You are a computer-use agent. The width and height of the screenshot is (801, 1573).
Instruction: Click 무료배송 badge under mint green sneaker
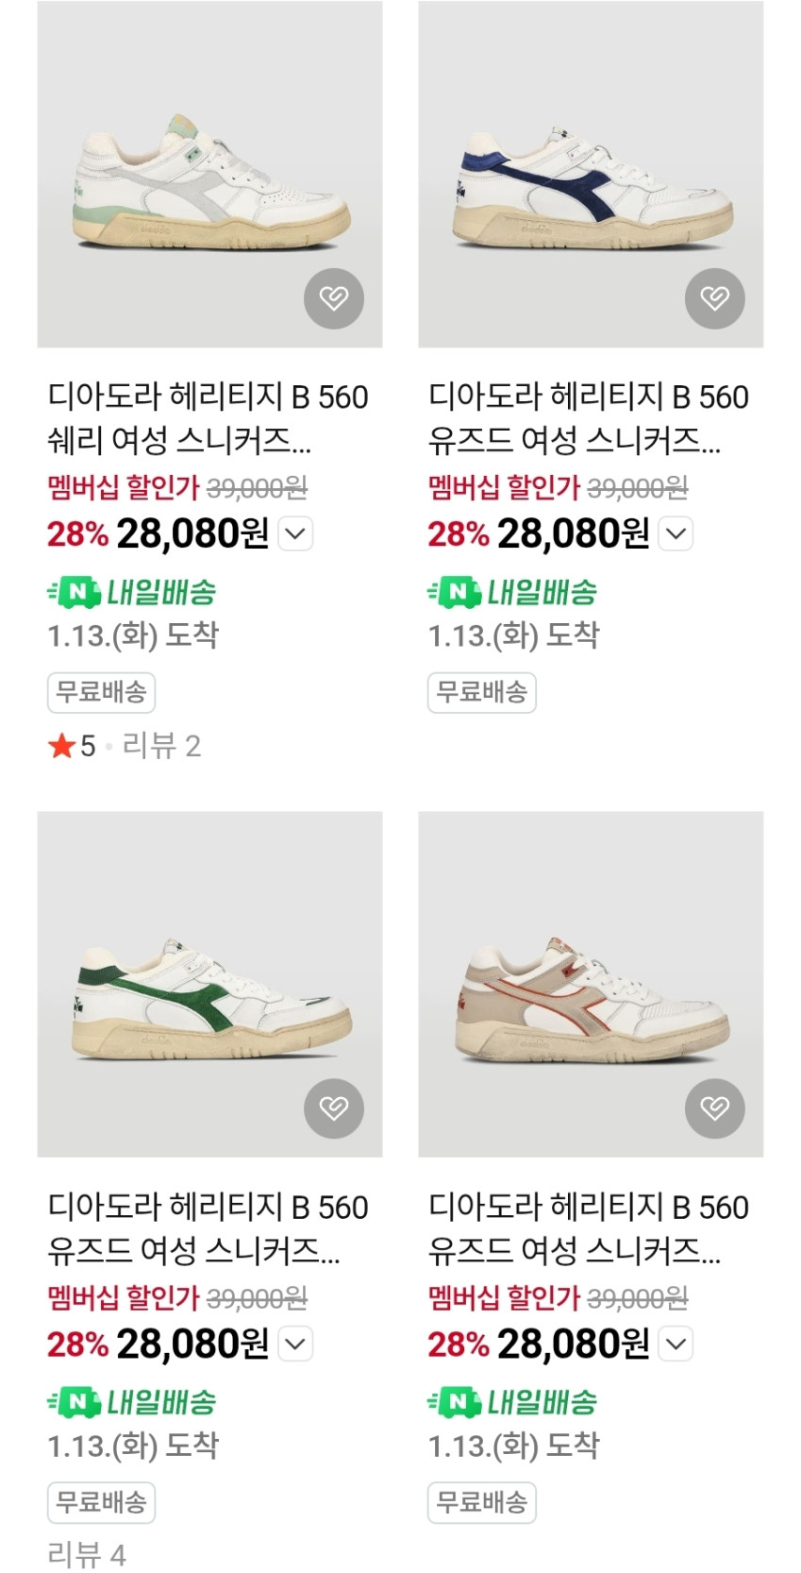tap(101, 692)
